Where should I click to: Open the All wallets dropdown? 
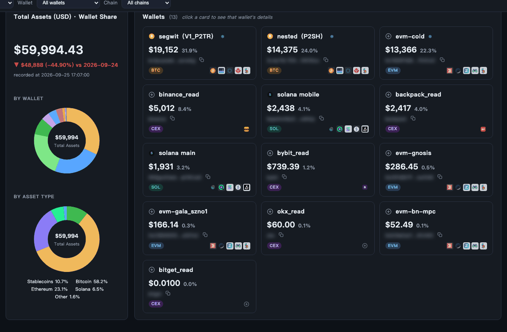pos(68,3)
